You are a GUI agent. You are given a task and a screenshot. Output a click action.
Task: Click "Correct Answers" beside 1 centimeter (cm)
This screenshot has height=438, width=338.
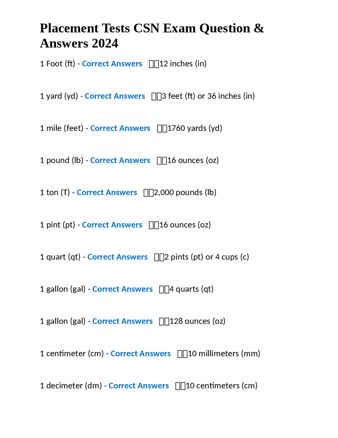tap(140, 354)
